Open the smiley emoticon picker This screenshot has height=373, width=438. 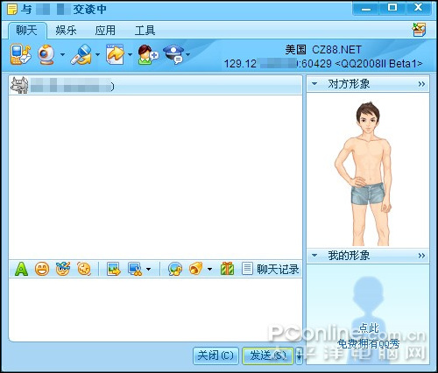42,269
